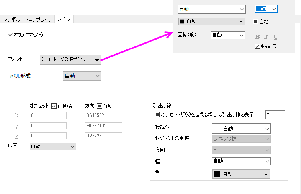Open 回転(度) dropdown
The height and width of the screenshot is (194, 301).
click(x=228, y=35)
